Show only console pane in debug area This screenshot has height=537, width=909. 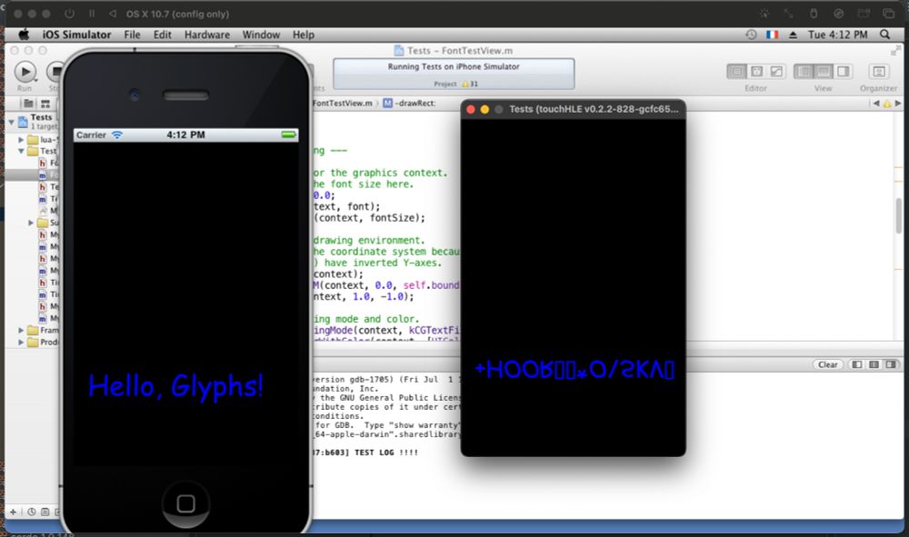tap(891, 364)
